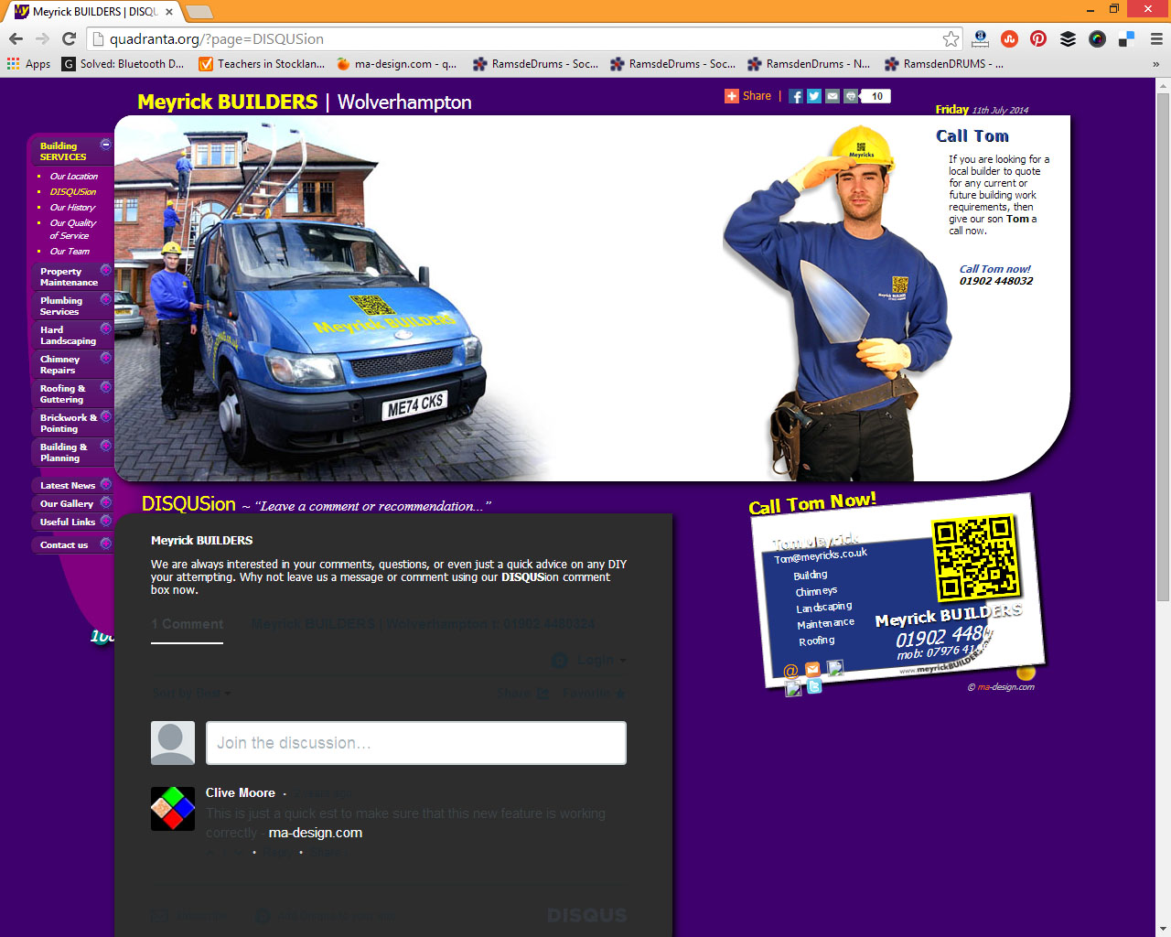This screenshot has width=1171, height=937.
Task: Go to Useful Links page
Action: point(68,522)
